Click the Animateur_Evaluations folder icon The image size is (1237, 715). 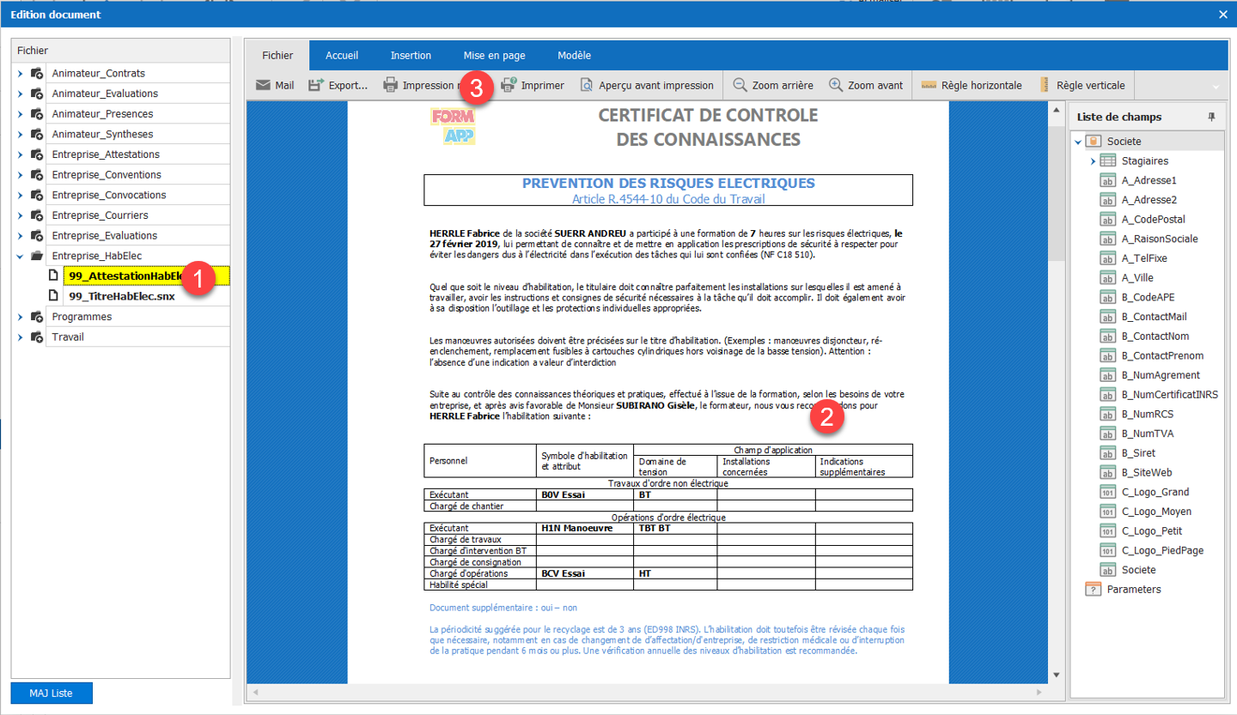pyautogui.click(x=37, y=94)
